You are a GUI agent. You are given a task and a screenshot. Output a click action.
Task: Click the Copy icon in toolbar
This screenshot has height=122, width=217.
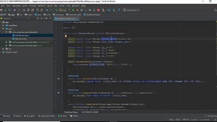point(28,10)
